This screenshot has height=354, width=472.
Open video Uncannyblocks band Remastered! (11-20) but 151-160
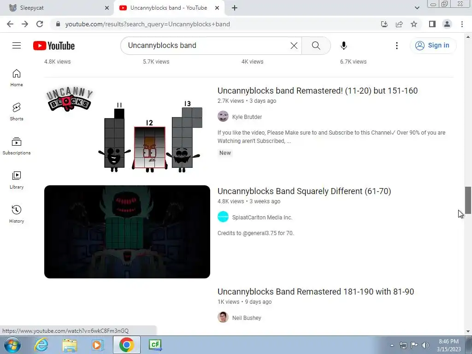coord(318,91)
